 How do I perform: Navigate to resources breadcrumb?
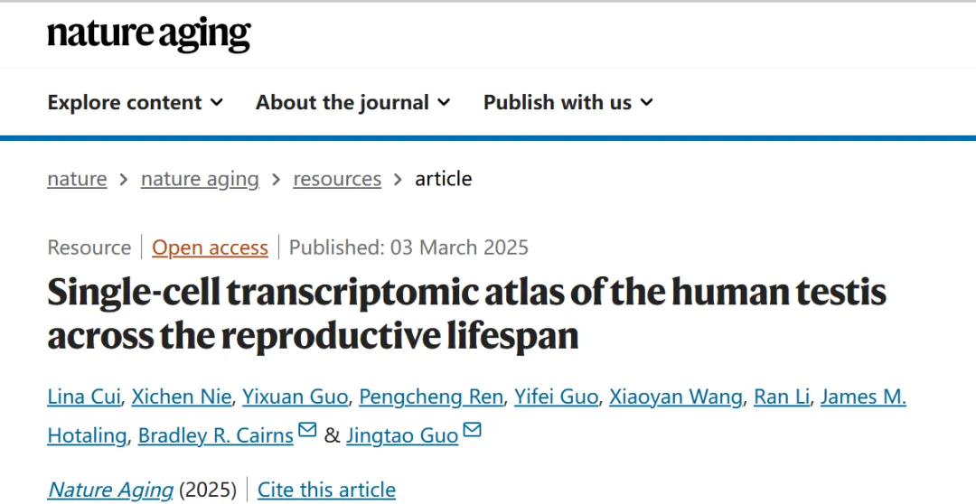coord(337,179)
